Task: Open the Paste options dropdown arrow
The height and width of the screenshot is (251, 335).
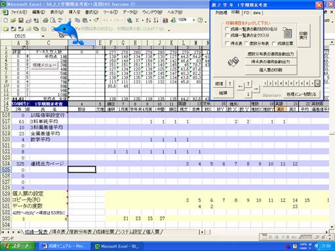Action: tap(90, 20)
